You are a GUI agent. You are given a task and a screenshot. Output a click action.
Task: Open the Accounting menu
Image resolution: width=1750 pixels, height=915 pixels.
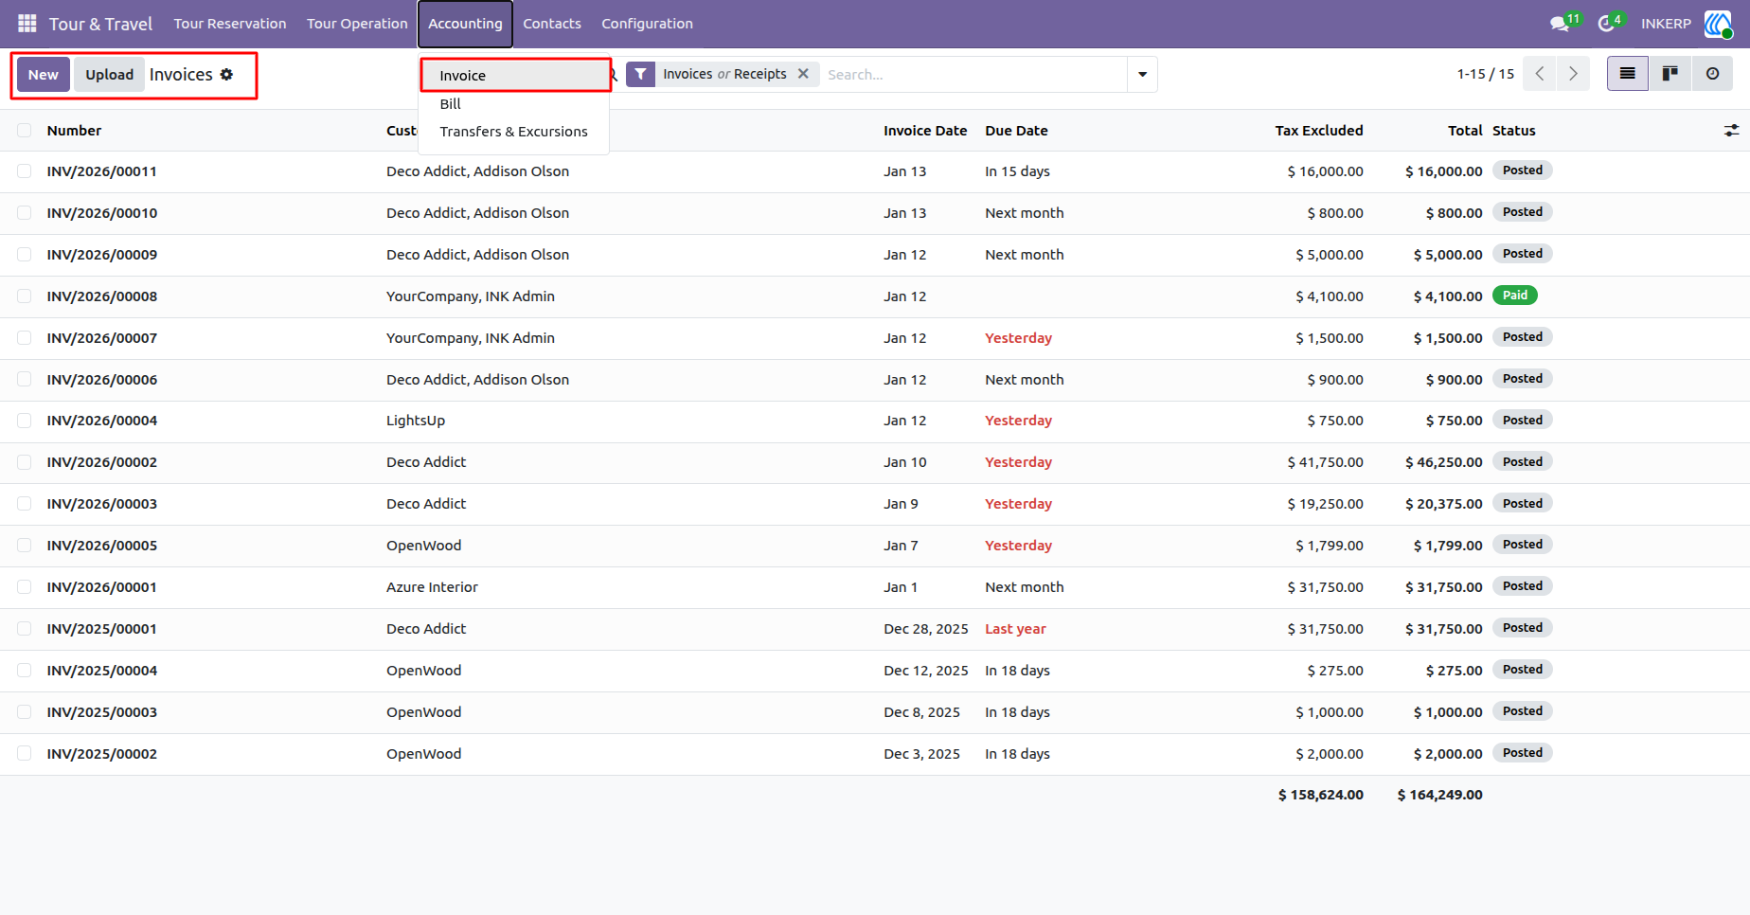(x=465, y=24)
